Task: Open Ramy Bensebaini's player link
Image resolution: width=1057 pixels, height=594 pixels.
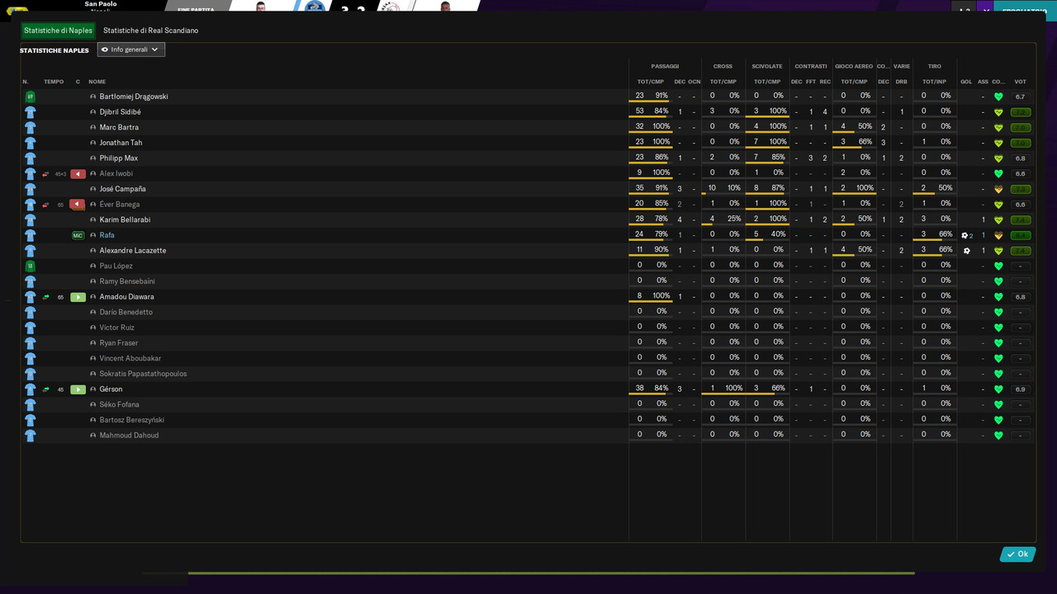Action: coord(127,281)
